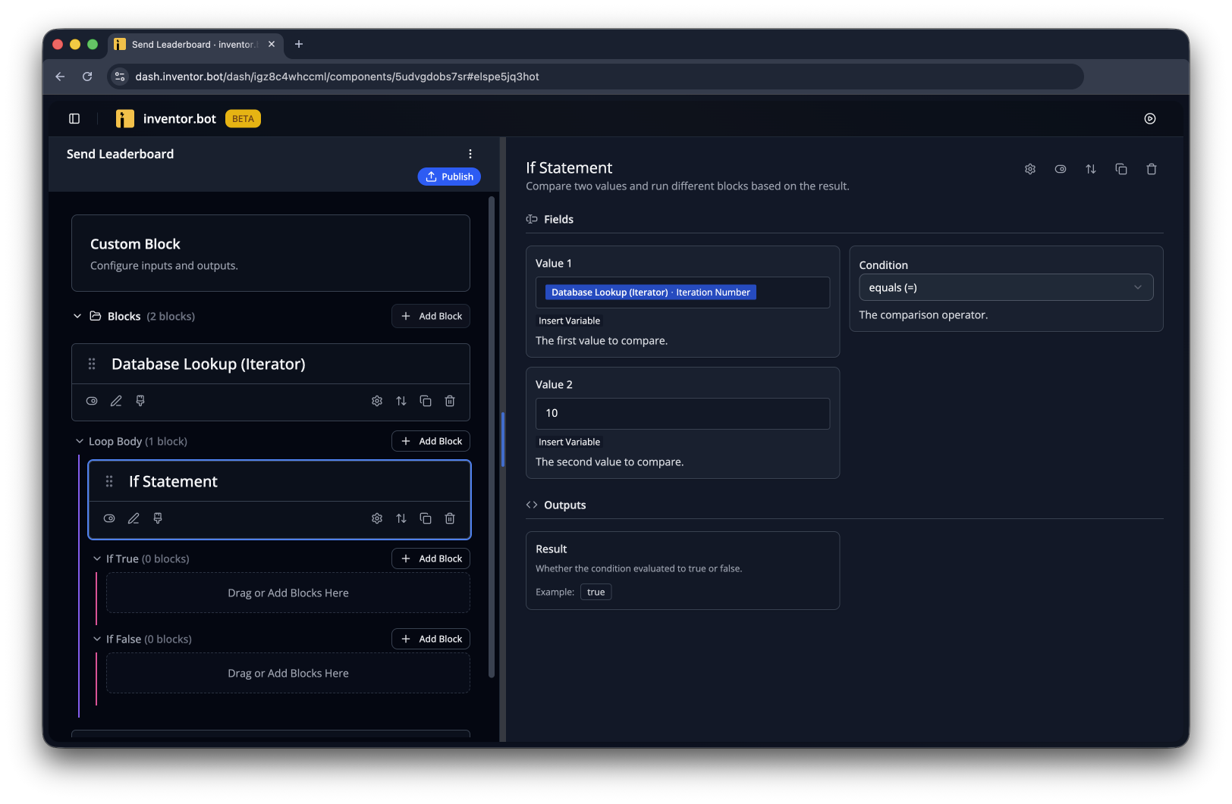1232x804 pixels.
Task: Click the If False drop zone
Action: pos(288,673)
